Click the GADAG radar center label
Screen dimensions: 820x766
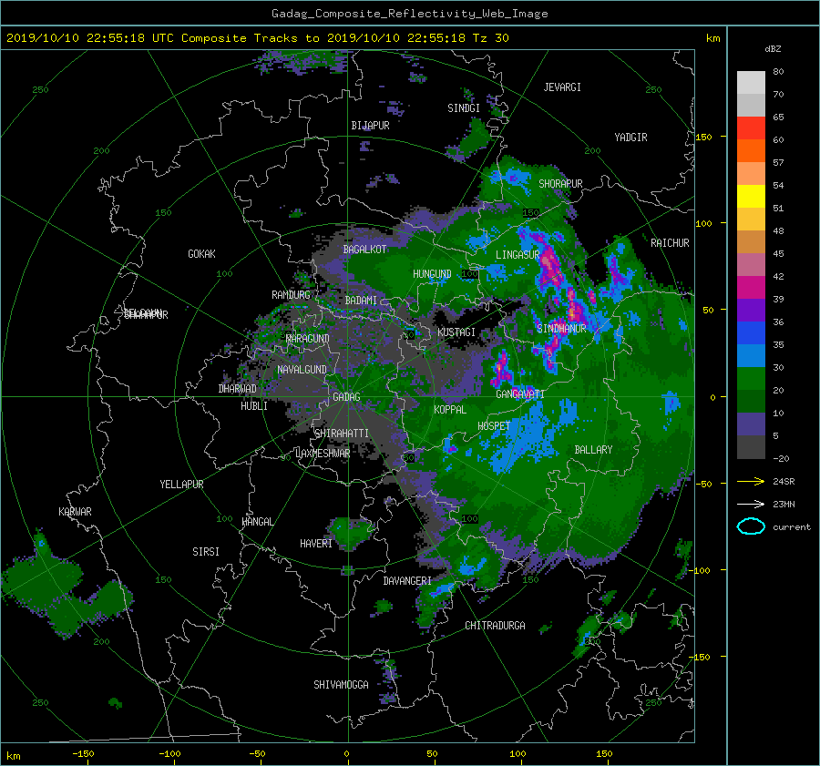(346, 397)
